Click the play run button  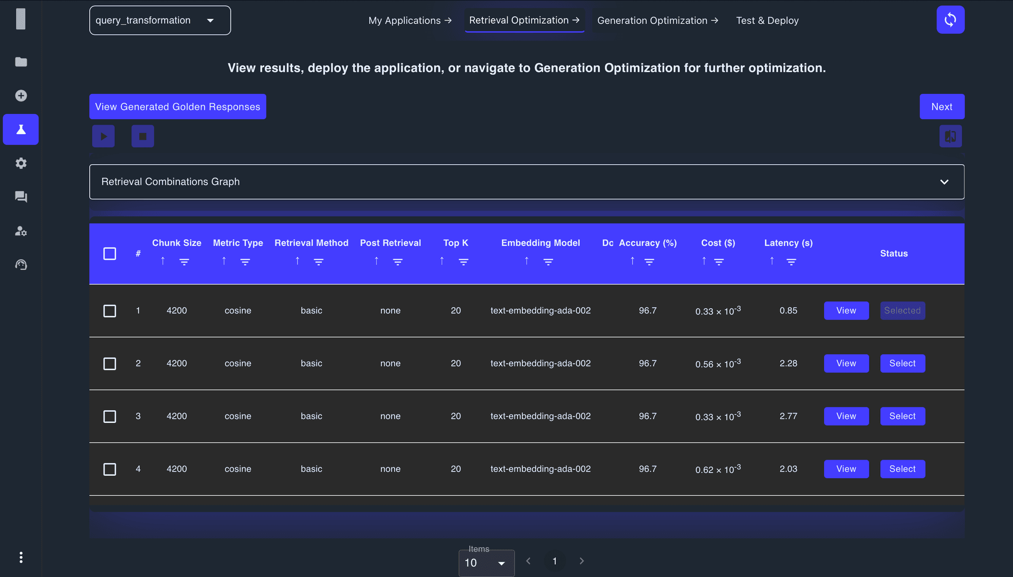[x=103, y=136]
